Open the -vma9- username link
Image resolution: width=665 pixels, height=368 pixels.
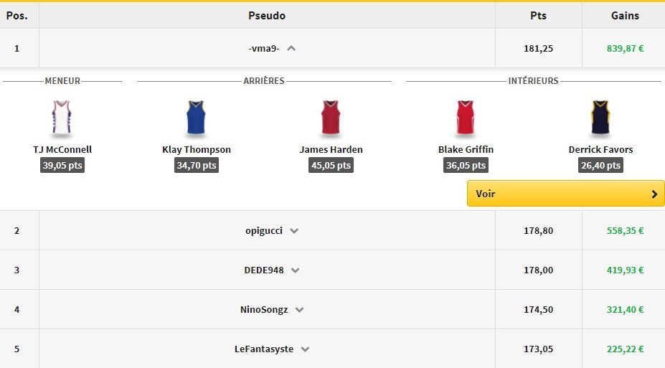pyautogui.click(x=263, y=49)
